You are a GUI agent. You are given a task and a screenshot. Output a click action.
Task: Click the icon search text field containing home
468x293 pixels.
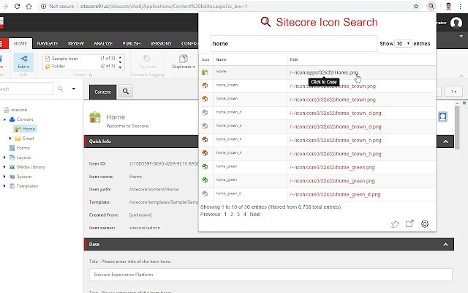(294, 44)
